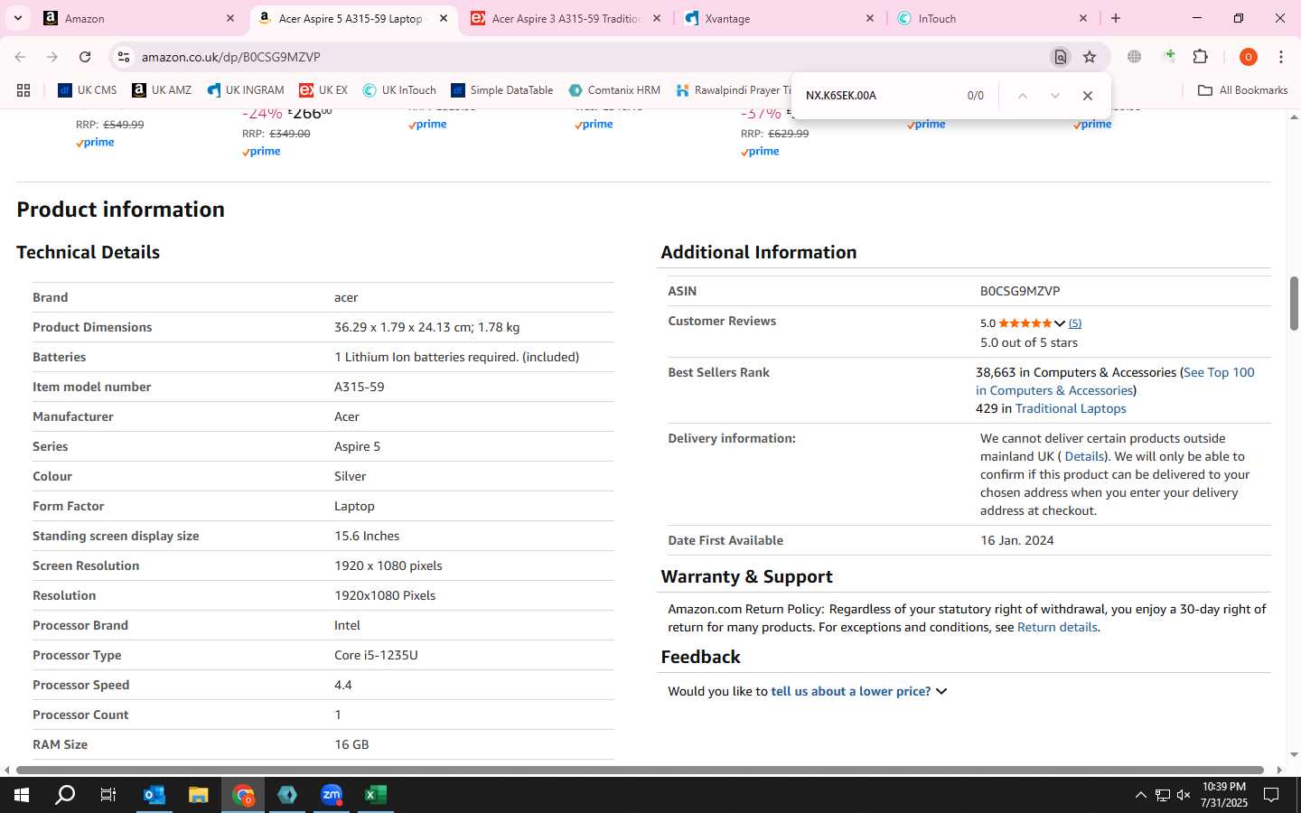1301x813 pixels.
Task: Open UK CMS bookmark
Action: (x=88, y=90)
